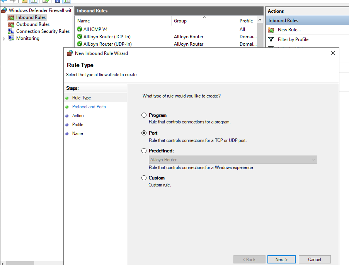
Task: Click the Group cell of the UDP-In rule
Action: point(189,44)
